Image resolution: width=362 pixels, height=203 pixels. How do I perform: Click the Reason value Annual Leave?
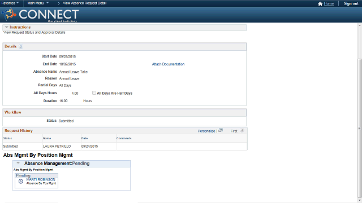tap(69, 79)
